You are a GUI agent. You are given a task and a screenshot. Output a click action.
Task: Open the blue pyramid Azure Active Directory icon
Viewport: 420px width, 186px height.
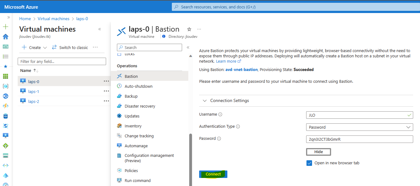click(6, 175)
